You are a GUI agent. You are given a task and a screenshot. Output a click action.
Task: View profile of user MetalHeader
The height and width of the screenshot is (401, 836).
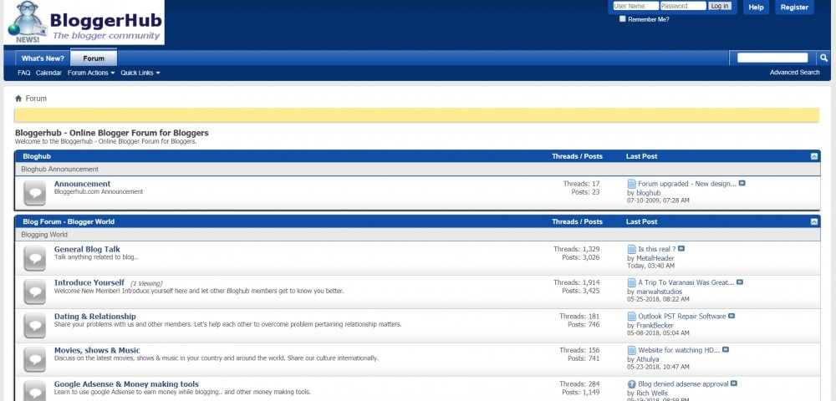point(655,258)
